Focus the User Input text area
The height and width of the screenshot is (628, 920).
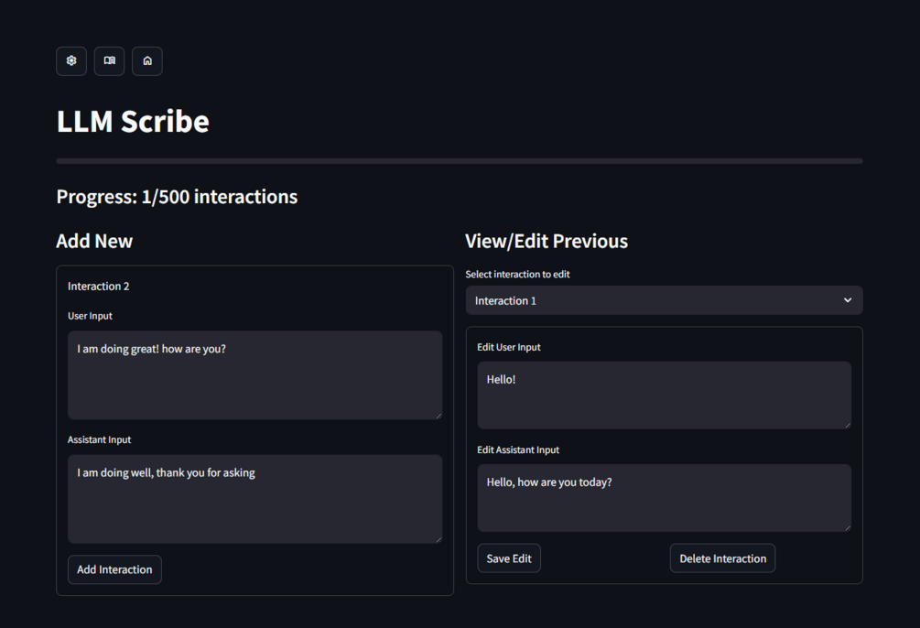254,375
